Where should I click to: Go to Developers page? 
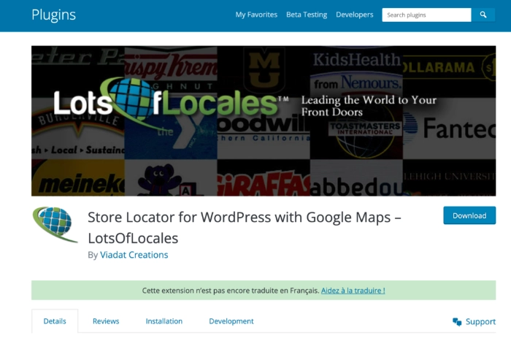(354, 15)
